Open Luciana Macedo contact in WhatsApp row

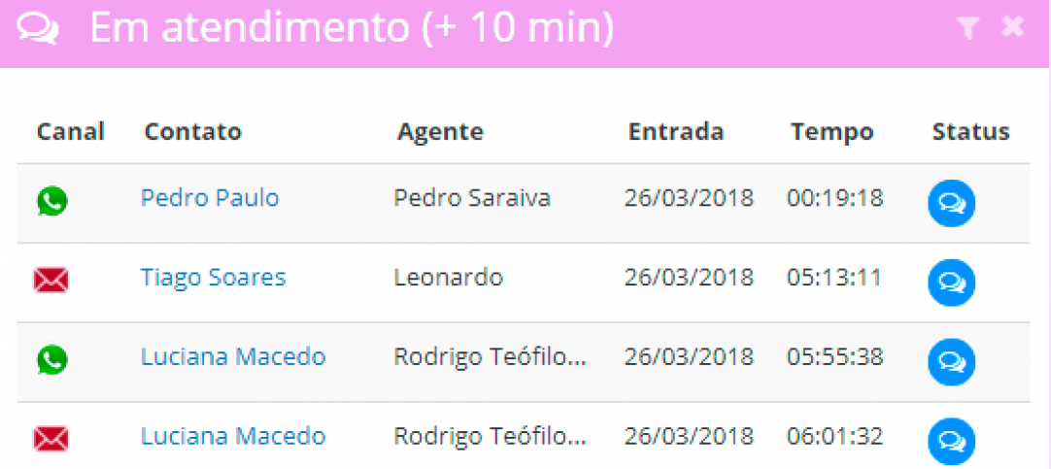pos(233,357)
